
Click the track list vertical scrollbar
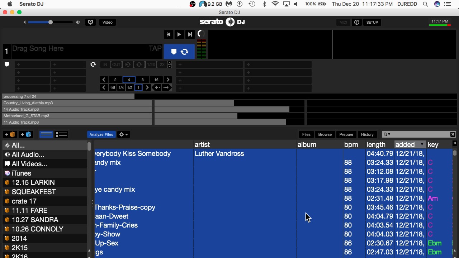(x=455, y=153)
